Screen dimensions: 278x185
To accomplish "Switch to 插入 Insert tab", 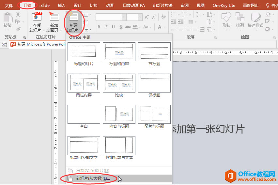I will [62, 6].
